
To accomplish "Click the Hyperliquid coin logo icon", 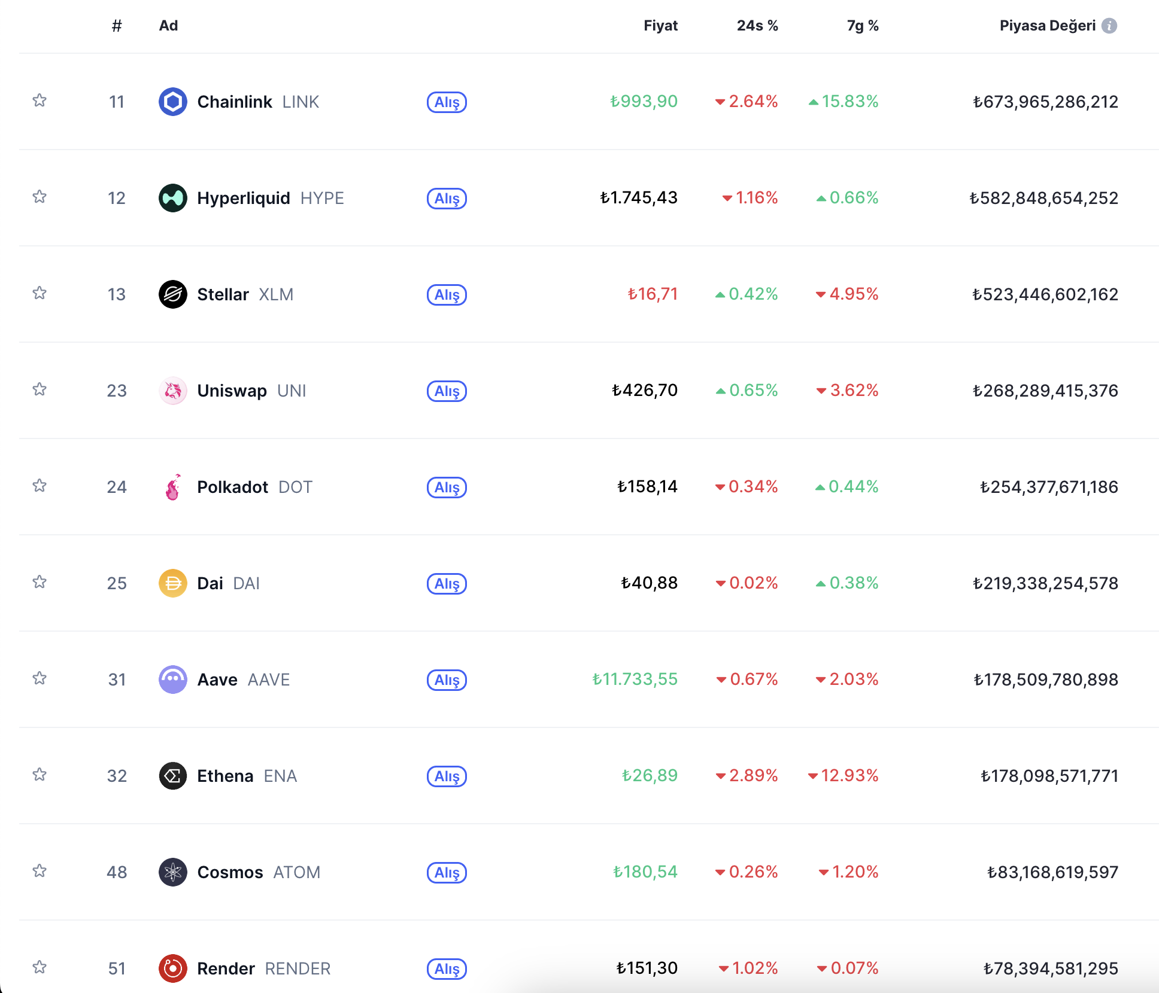I will pos(172,198).
